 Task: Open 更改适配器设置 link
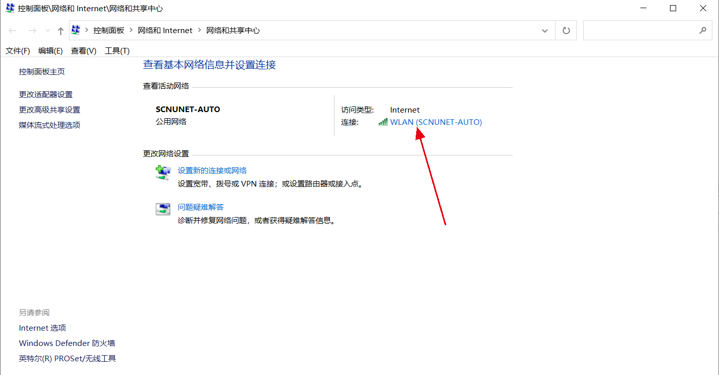tap(46, 95)
